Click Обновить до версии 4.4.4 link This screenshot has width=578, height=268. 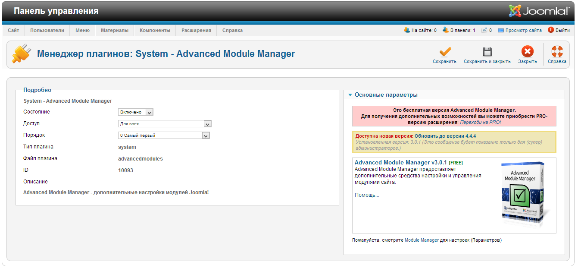click(x=445, y=136)
